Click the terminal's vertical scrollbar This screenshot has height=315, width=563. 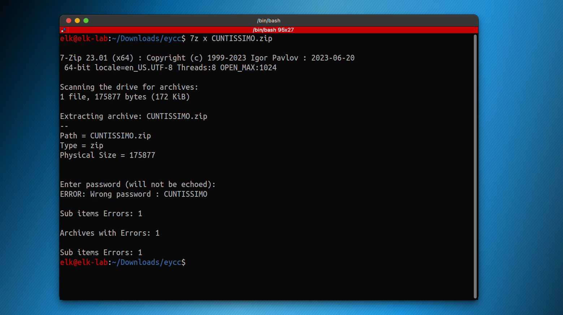click(475, 166)
